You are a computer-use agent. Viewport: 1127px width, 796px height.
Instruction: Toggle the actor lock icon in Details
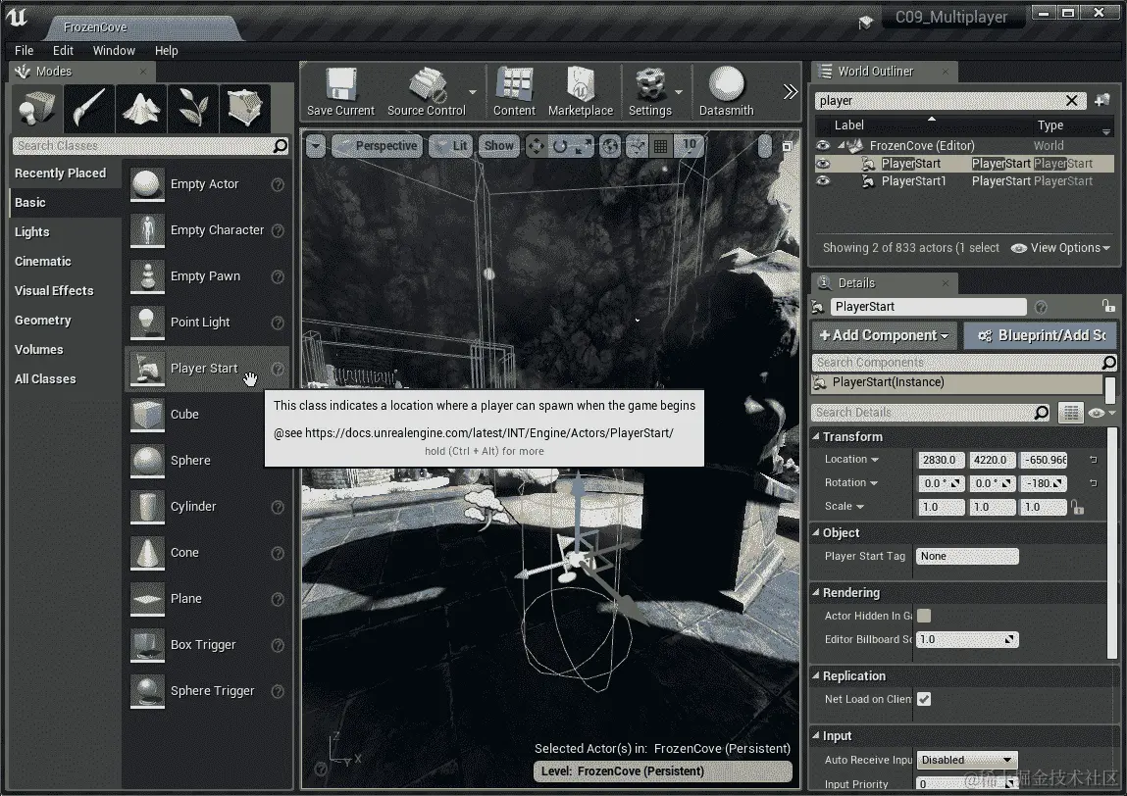coord(1108,306)
